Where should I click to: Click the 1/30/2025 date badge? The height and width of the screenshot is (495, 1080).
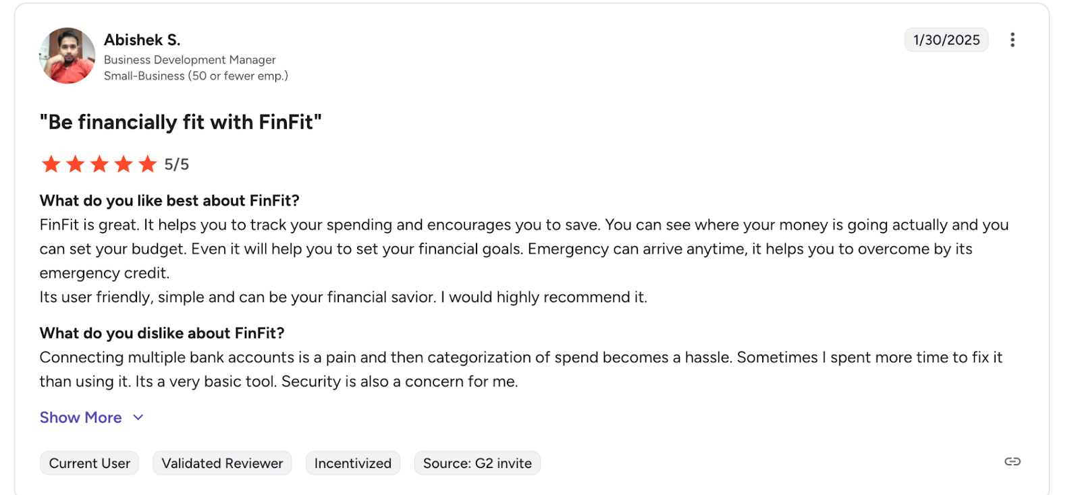point(946,40)
